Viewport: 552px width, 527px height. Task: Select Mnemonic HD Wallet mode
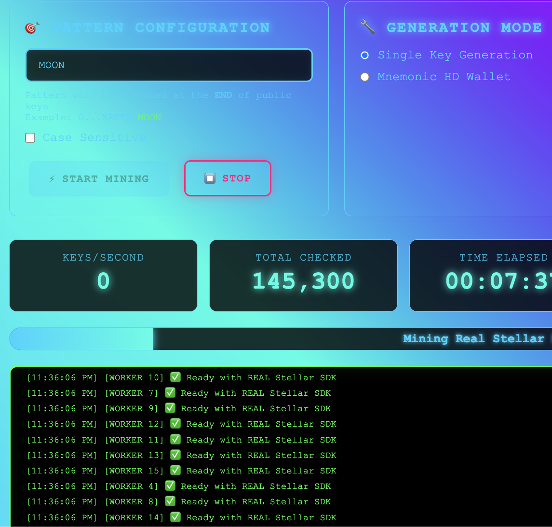365,77
